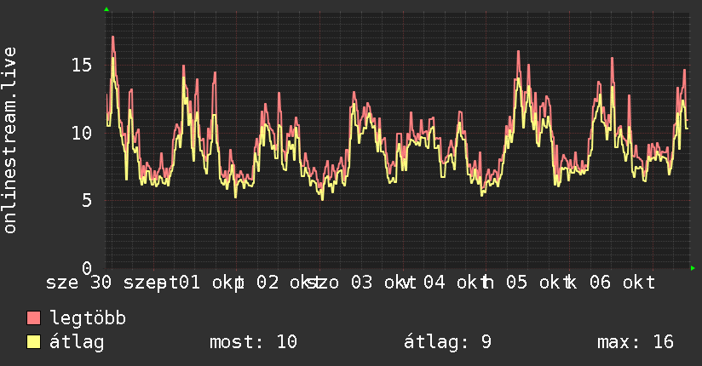Click the 5 y-axis tick label

click(x=87, y=201)
